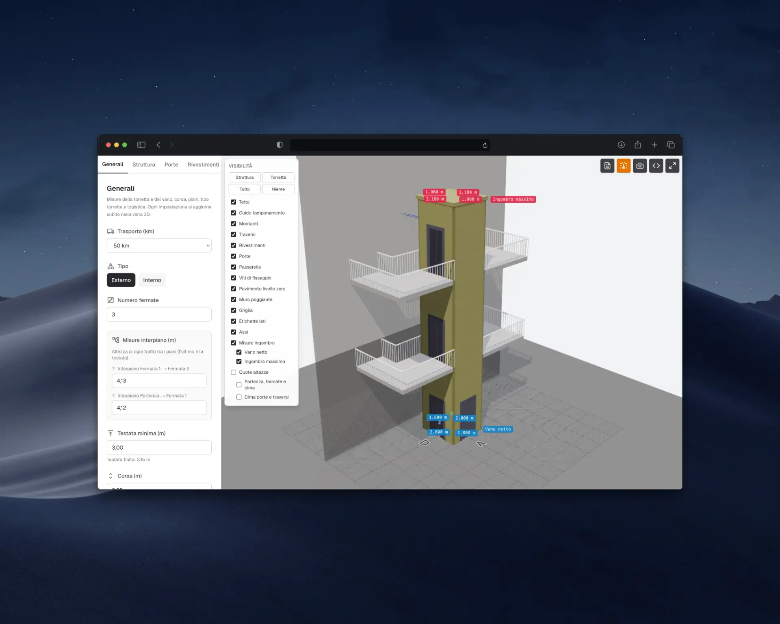Screen dimensions: 780x624
Task: Disable the Passerelle checkbox
Action: point(234,267)
